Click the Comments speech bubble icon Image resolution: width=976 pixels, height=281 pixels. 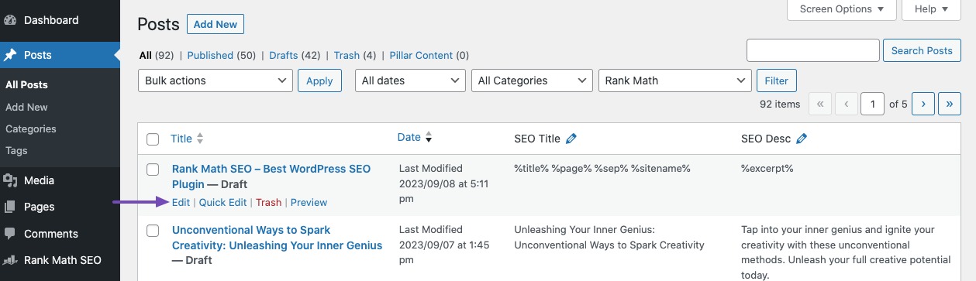click(x=10, y=234)
